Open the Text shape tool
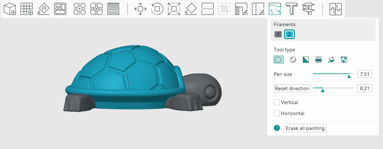 pos(292,9)
